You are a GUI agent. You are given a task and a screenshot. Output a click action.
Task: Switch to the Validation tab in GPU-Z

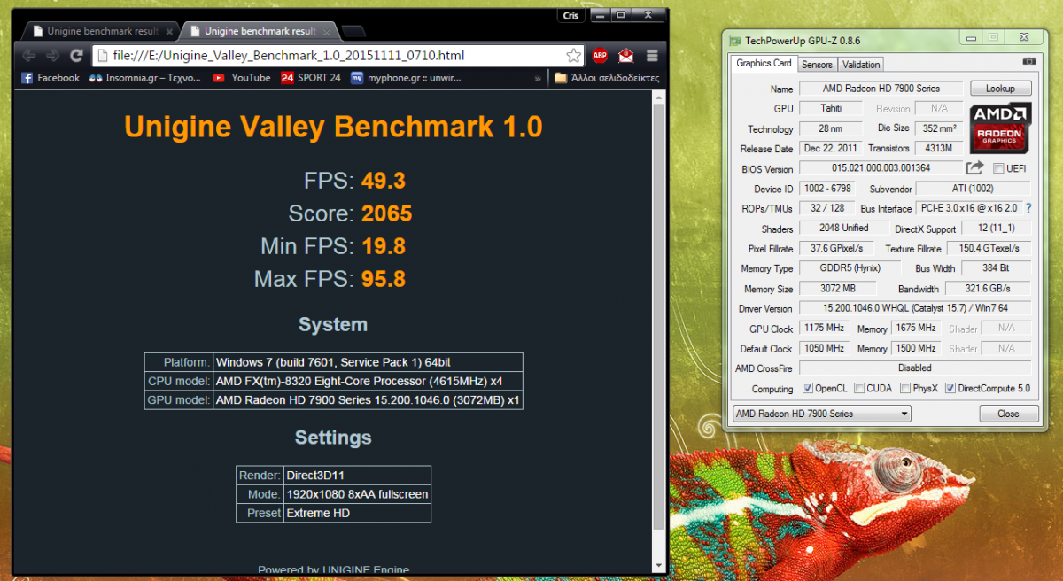coord(861,65)
